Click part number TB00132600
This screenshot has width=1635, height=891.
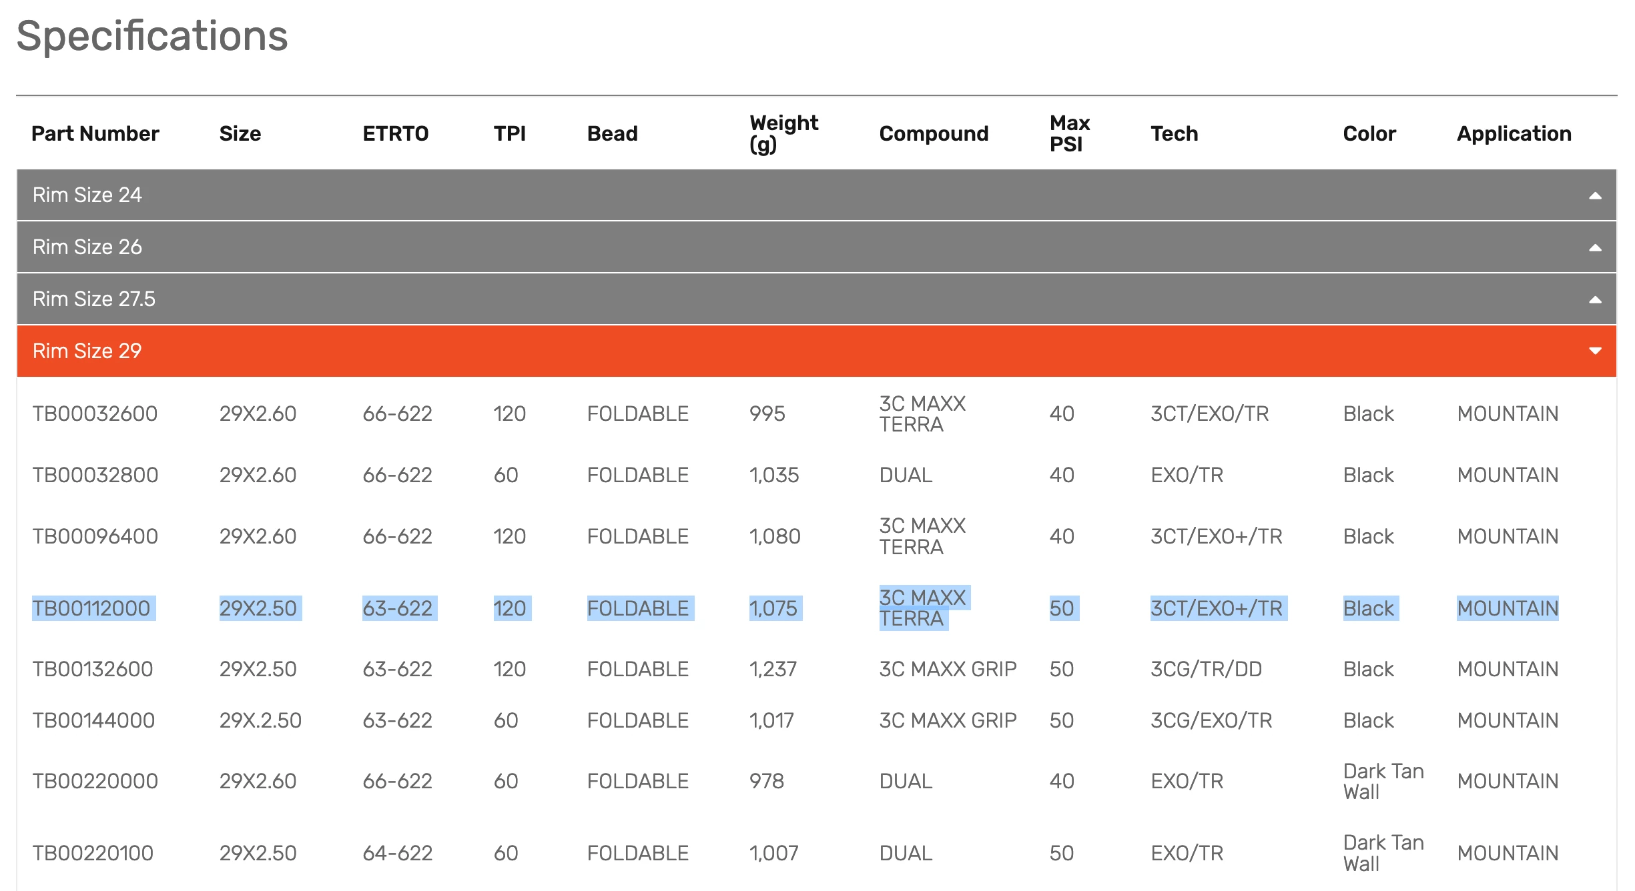[x=93, y=669]
